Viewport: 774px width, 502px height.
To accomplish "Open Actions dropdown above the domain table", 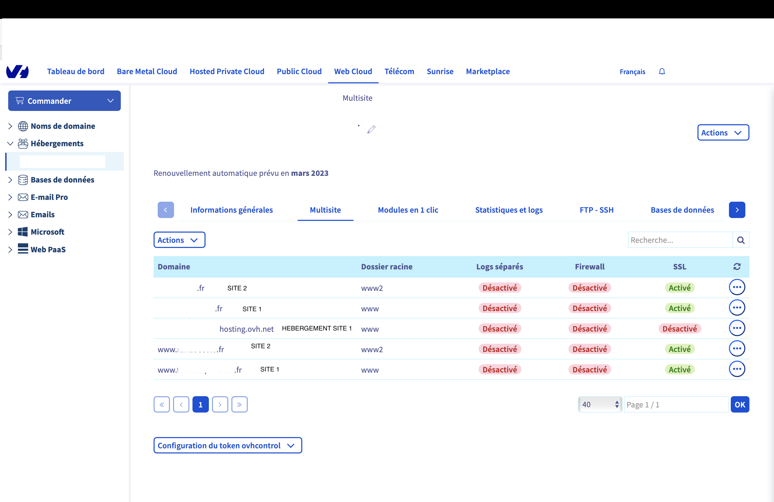I will click(179, 240).
